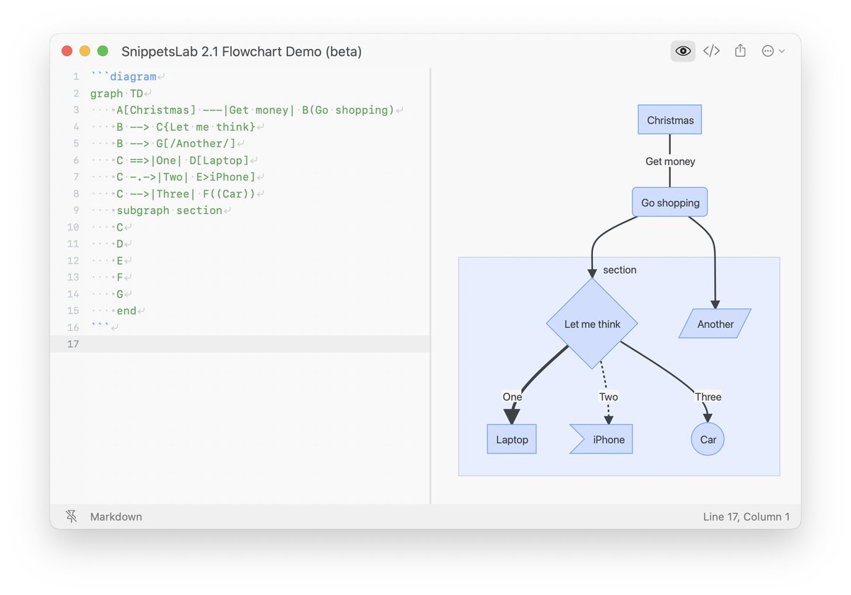Click the A[Christmas] code line
Viewport: 851px width, 595px height.
pos(255,110)
